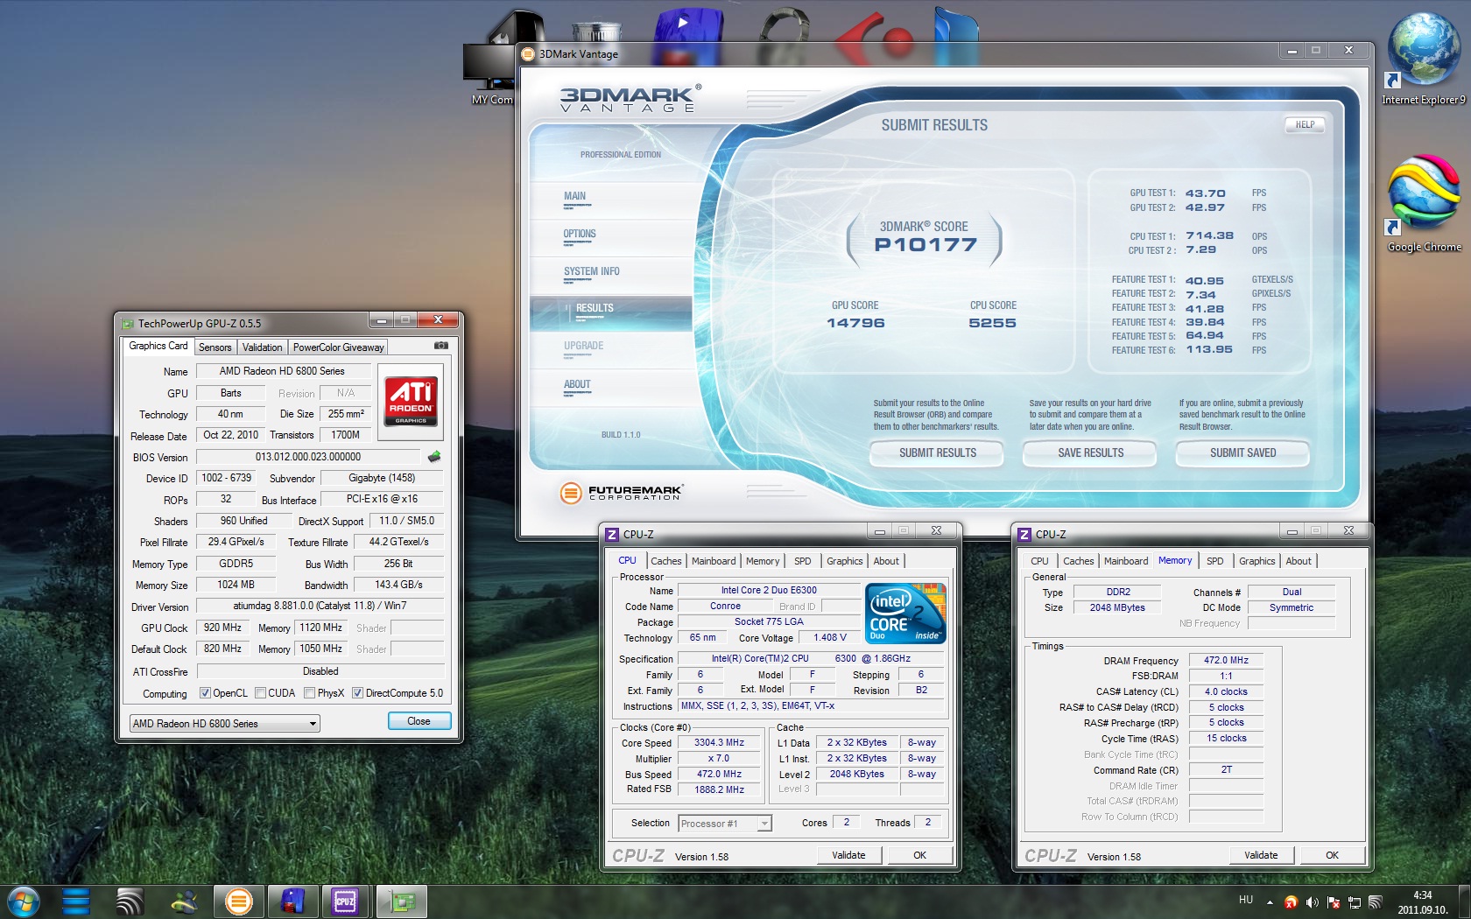Click the ATI Radeon logo in GPU-Z
The image size is (1471, 919).
point(411,402)
